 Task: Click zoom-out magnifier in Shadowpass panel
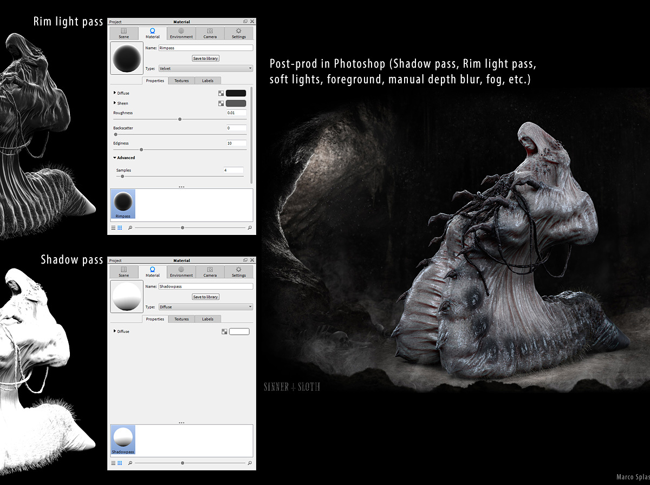pos(131,463)
